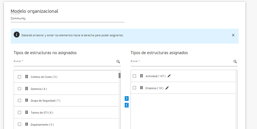
Task: Click the unassigned list scrollbar thumb
Action: point(119,76)
